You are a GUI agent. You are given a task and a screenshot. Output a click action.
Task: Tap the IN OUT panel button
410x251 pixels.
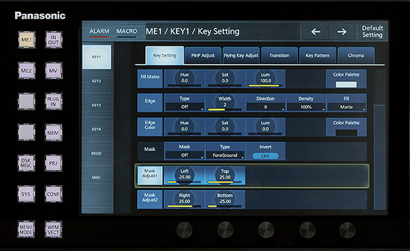click(53, 40)
